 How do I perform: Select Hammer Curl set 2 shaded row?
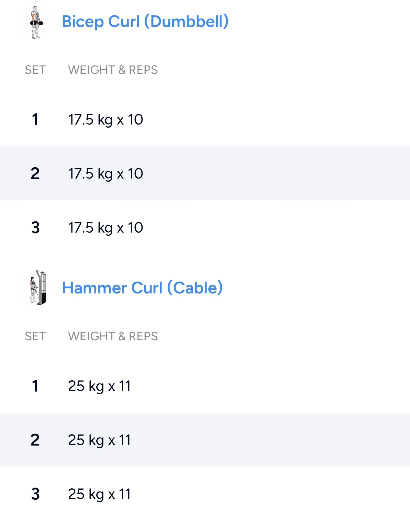pos(205,440)
